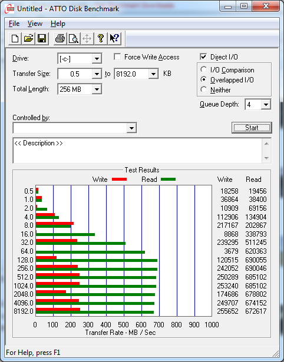Click Description box scroll up arrow
This screenshot has width=284, height=362.
[x=266, y=144]
